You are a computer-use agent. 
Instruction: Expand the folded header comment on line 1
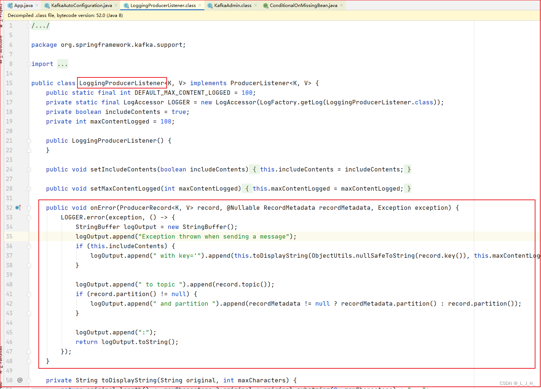click(x=29, y=26)
